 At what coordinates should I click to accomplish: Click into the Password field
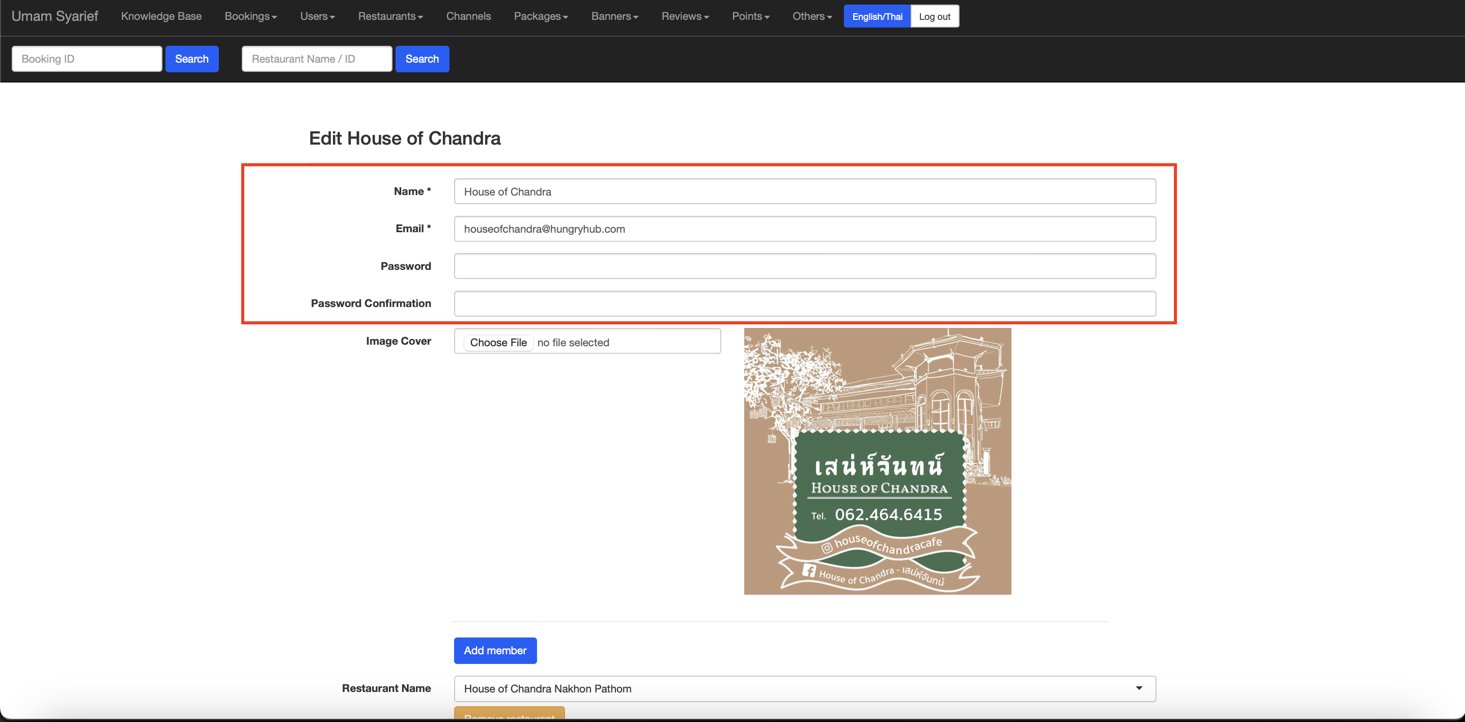point(804,266)
